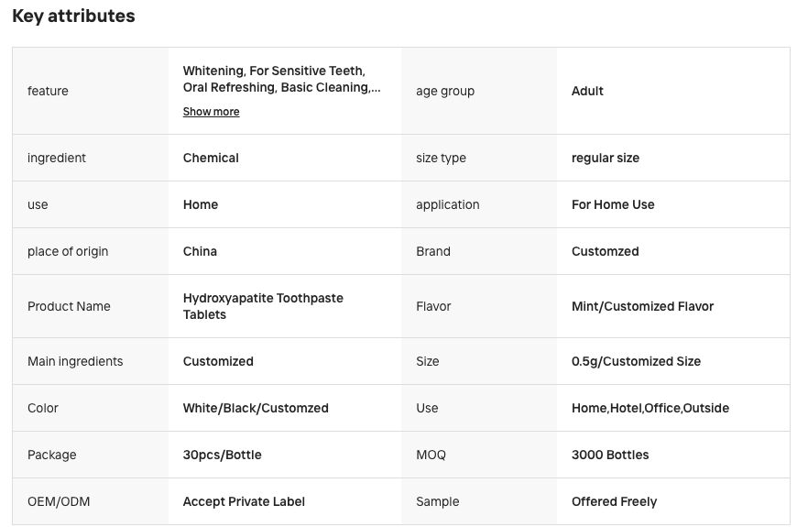Viewport: 797px width, 527px height.
Task: Click the Customzed brand value
Action: pyautogui.click(x=605, y=252)
